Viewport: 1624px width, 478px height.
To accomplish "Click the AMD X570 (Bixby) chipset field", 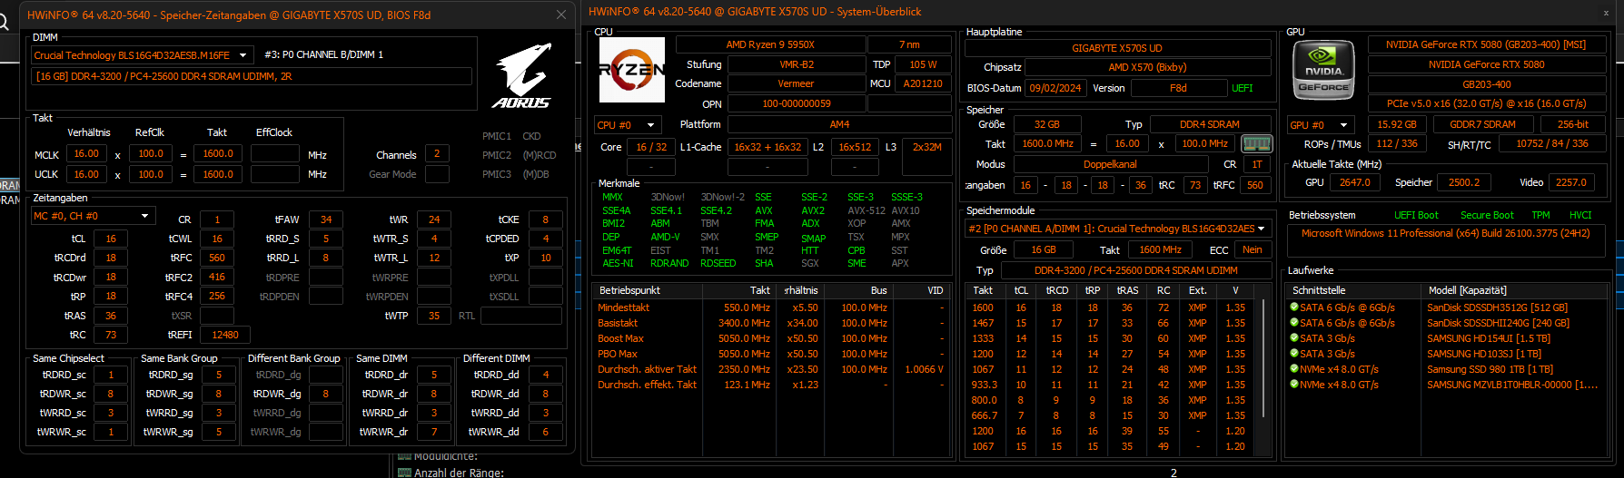I will tap(1147, 67).
